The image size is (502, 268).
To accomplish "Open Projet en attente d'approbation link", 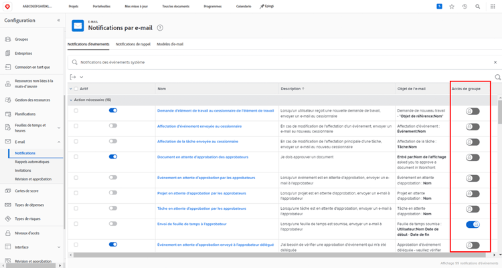I will 201,193.
